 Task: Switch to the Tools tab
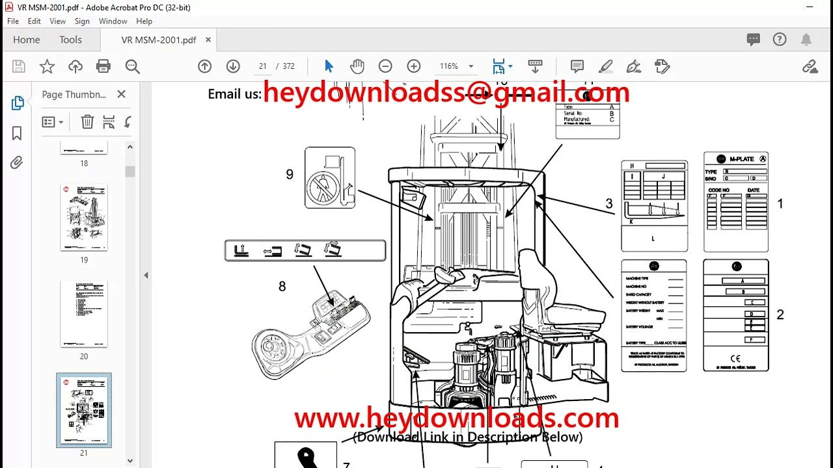click(70, 40)
